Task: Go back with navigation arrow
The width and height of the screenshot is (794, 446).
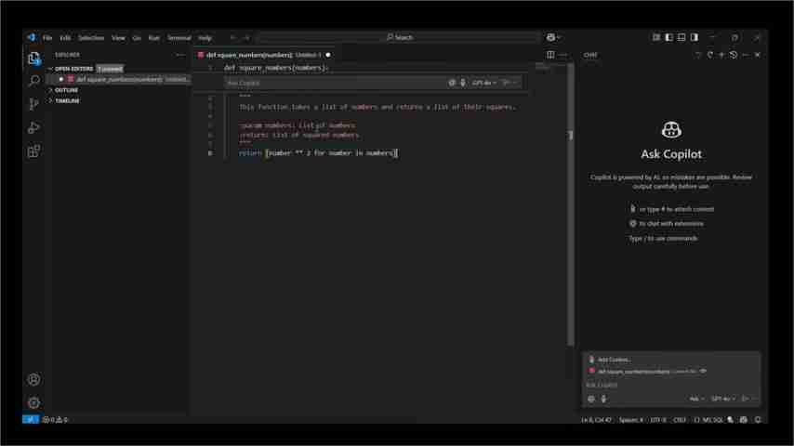Action: coord(232,37)
